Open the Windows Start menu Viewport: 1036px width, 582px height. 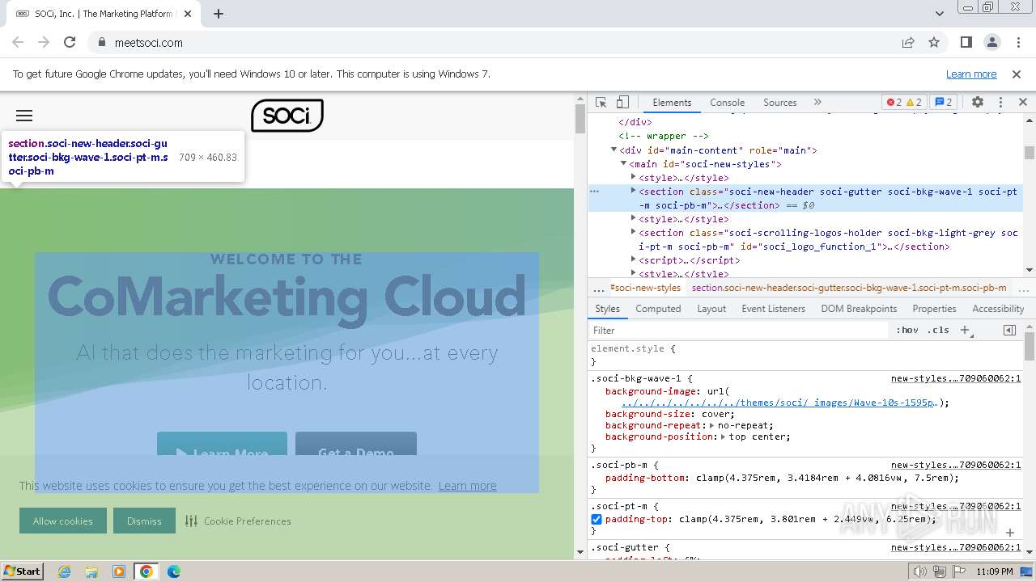point(22,571)
